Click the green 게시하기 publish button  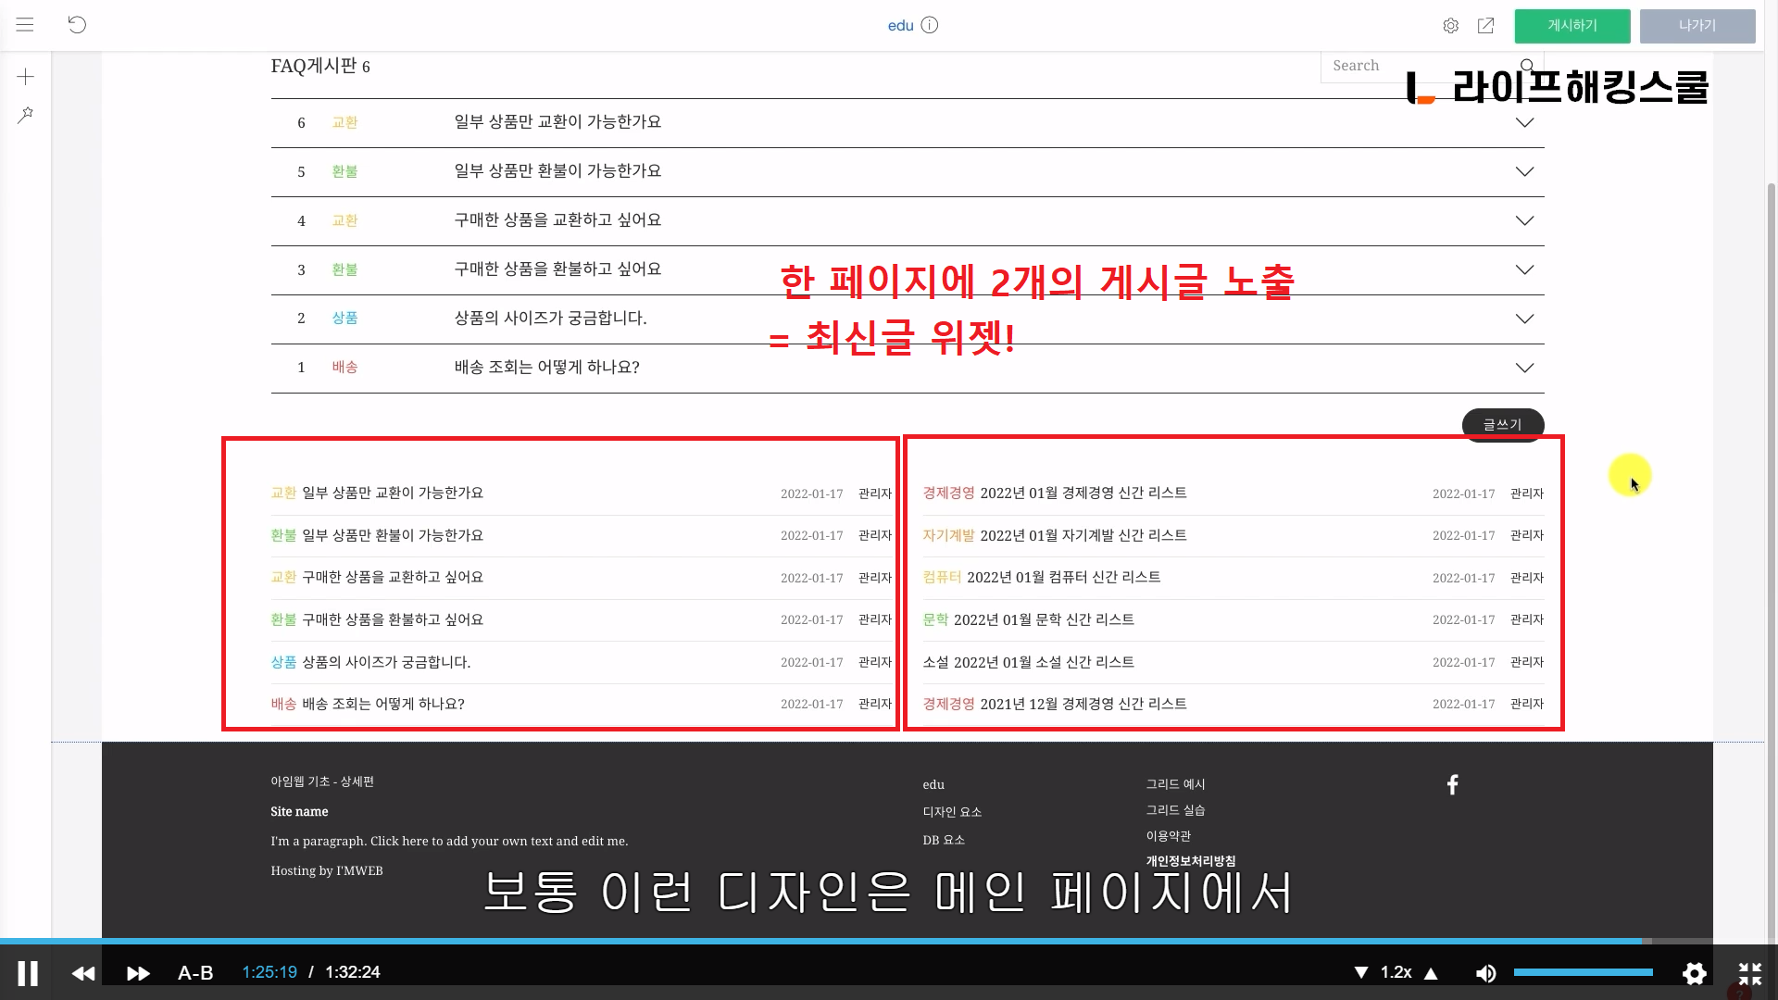tap(1571, 26)
